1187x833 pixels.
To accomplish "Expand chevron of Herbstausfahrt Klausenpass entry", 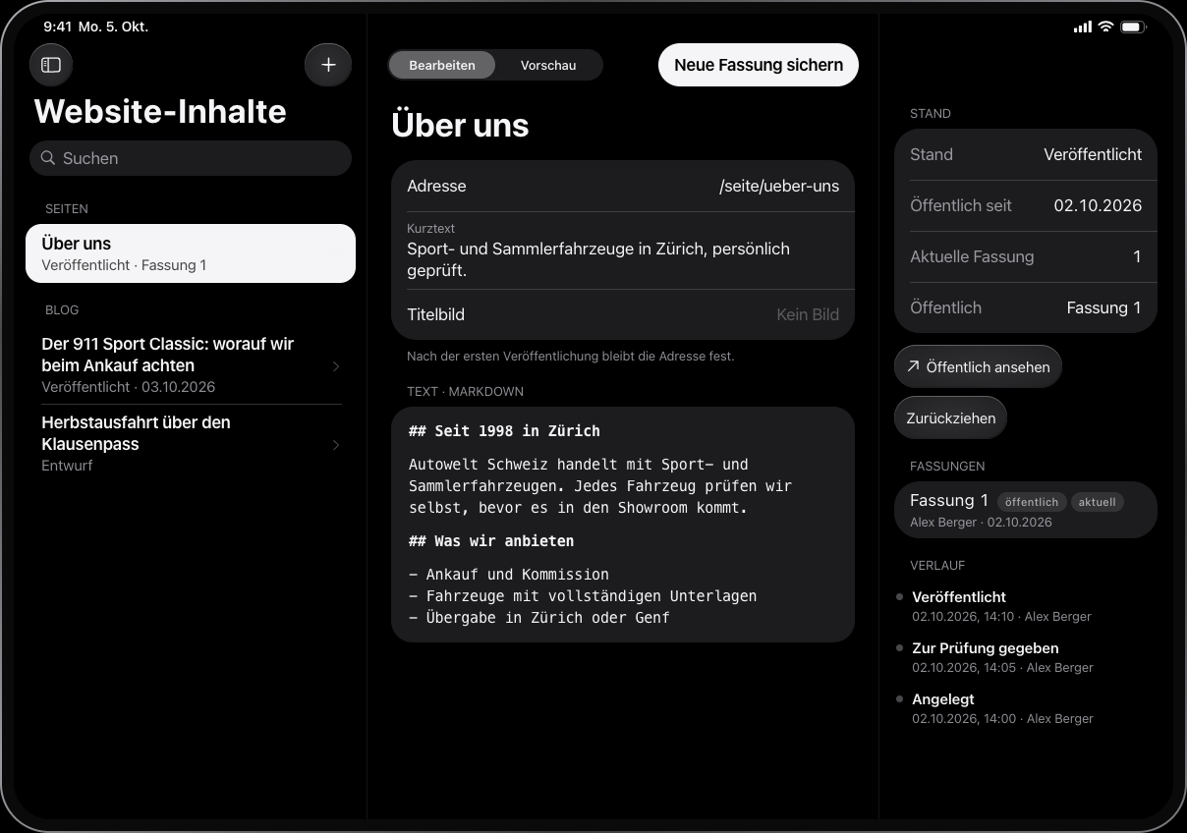I will tap(336, 444).
